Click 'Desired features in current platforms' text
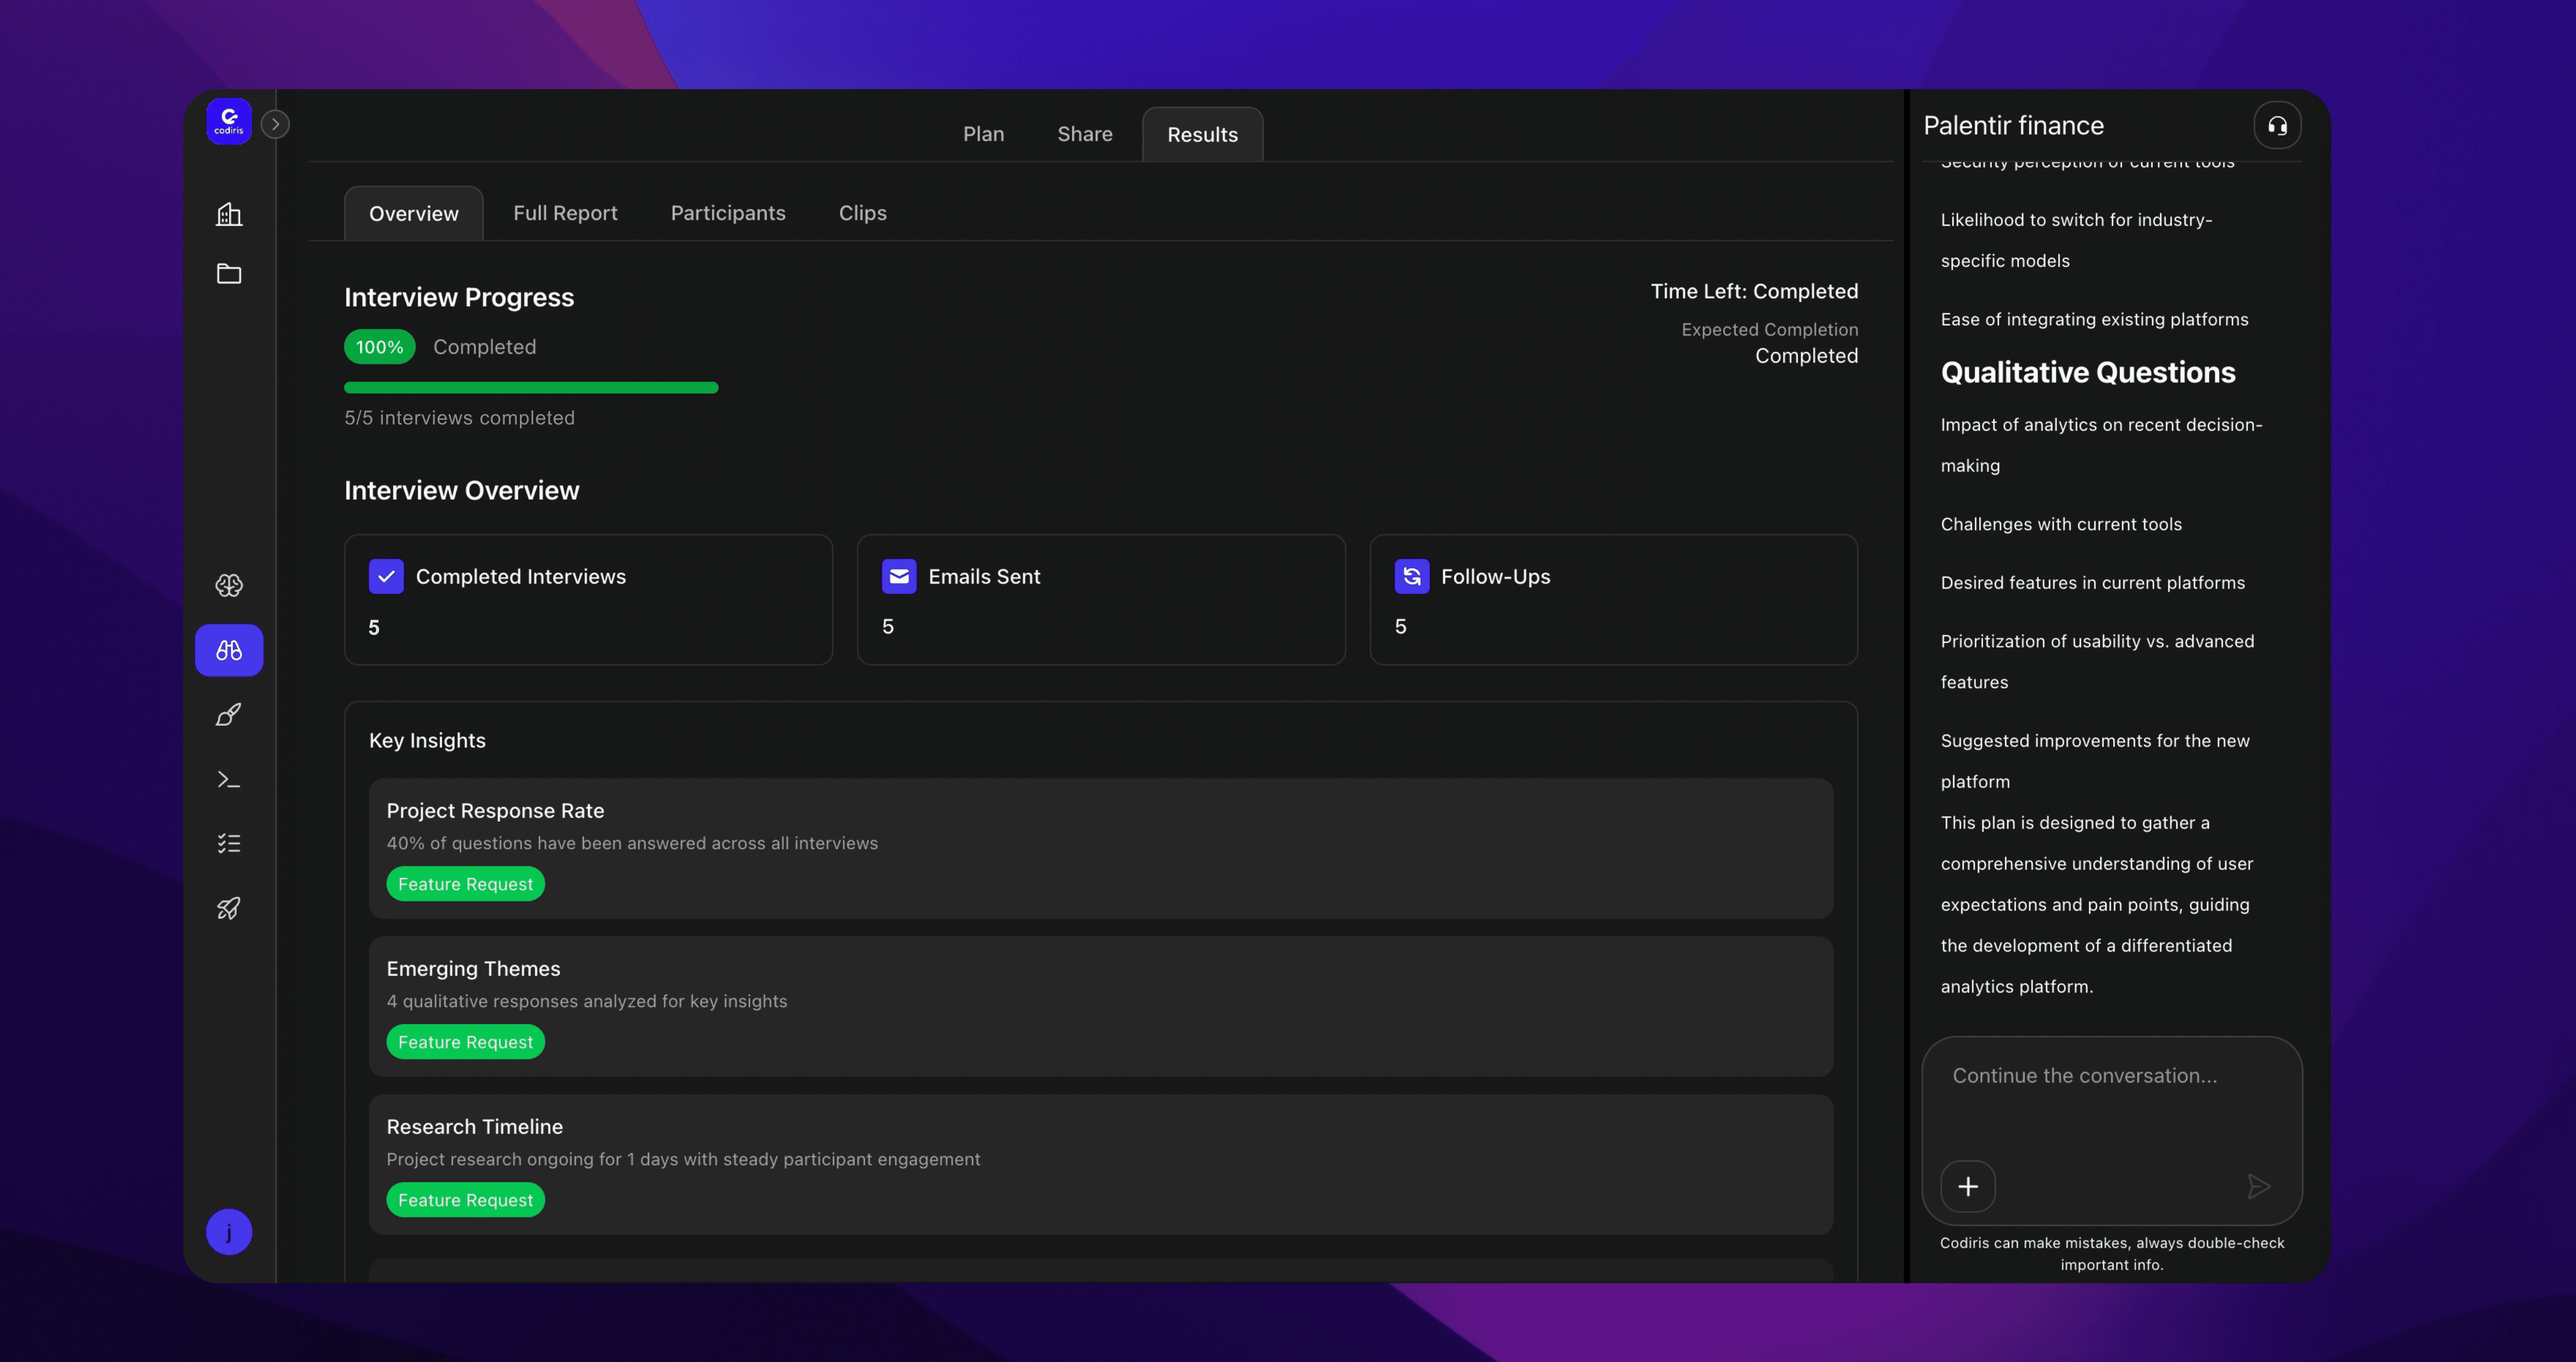The image size is (2576, 1362). (x=2092, y=583)
